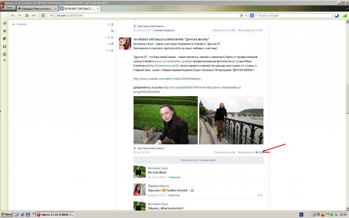Viewport: 349px width, 218px height.
Task: Click the vertical scrollbar thumb
Action: (x=347, y=99)
